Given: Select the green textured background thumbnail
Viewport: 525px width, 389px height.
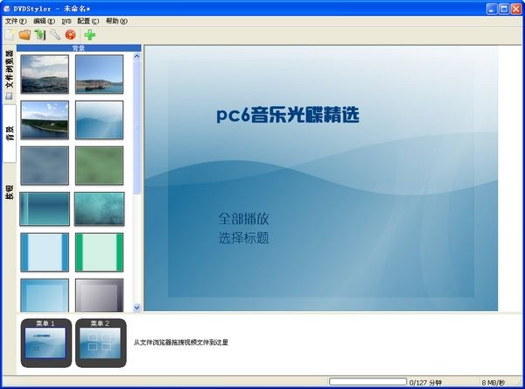Looking at the screenshot, I should point(99,165).
